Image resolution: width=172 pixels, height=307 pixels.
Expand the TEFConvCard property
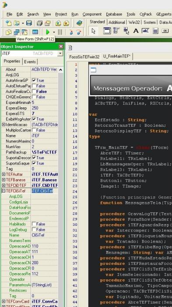[4, 302]
